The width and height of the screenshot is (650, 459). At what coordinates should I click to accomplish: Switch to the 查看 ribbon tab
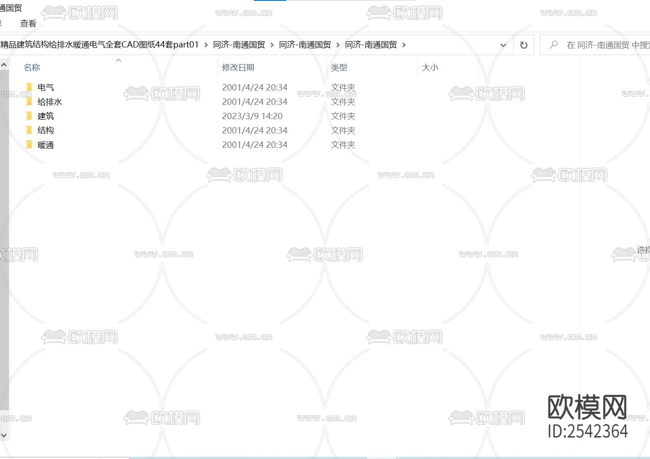[28, 23]
